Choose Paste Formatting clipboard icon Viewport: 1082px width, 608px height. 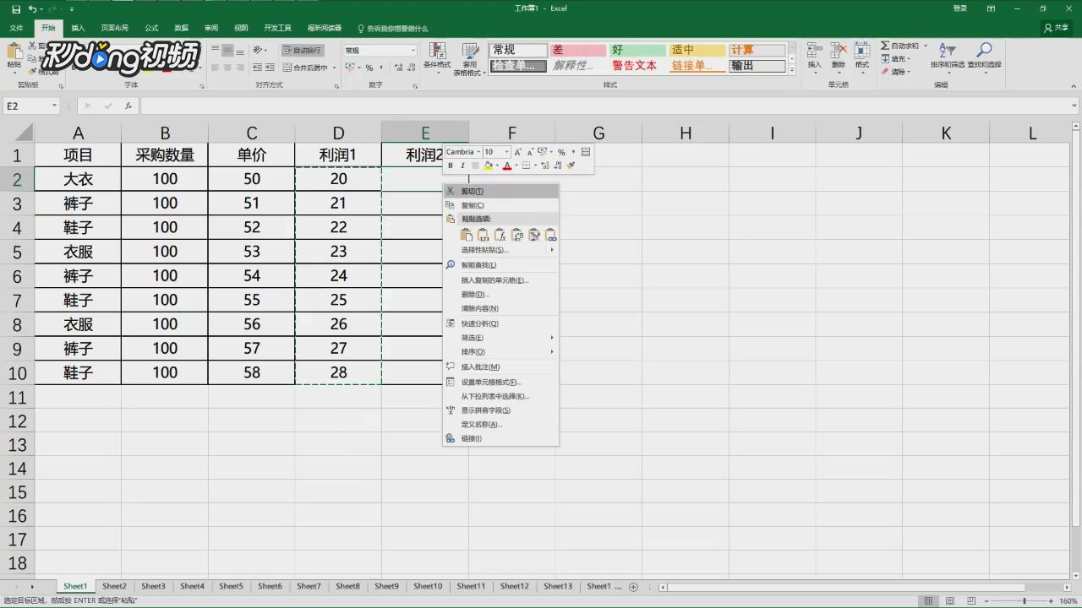tap(534, 235)
